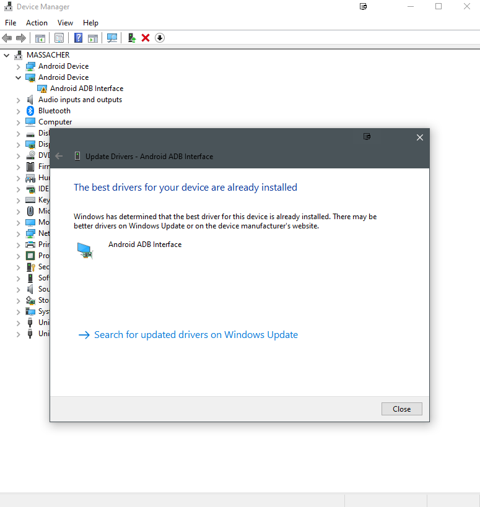
Task: Select Audio inputs and outputs label
Action: (81, 100)
